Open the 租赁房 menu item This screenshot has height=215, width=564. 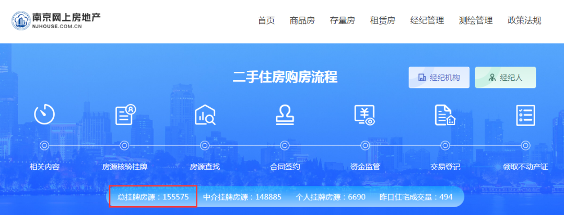tap(383, 20)
